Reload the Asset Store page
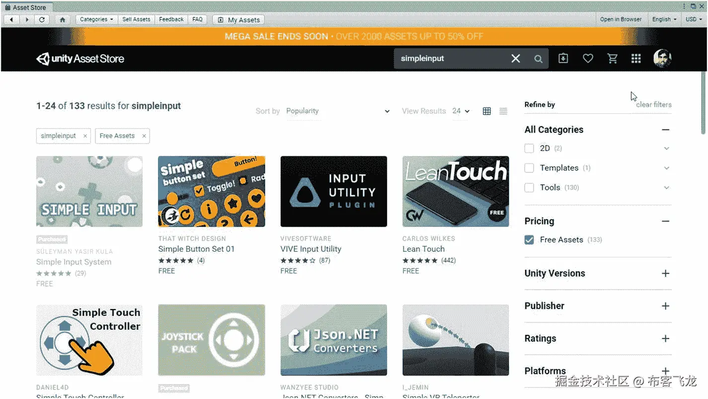 pos(42,19)
